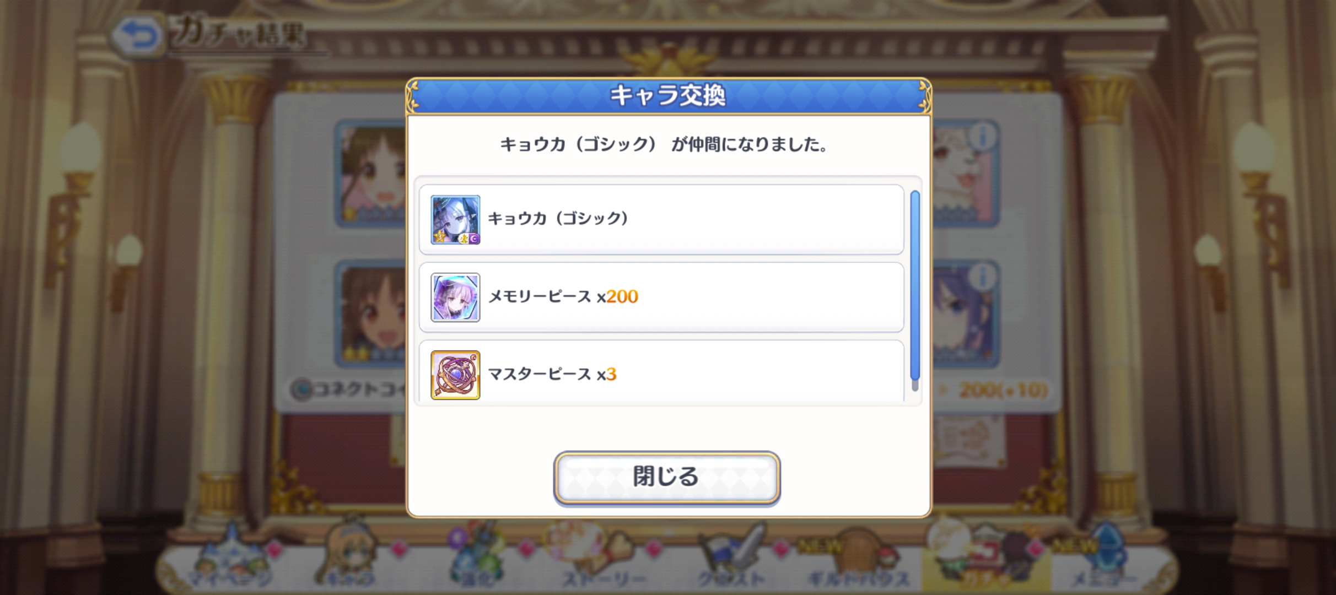1336x595 pixels.
Task: Select the lower-left gacha result character thumbnail
Action: [371, 314]
